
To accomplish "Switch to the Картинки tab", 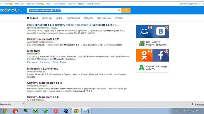I will (x=47, y=18).
